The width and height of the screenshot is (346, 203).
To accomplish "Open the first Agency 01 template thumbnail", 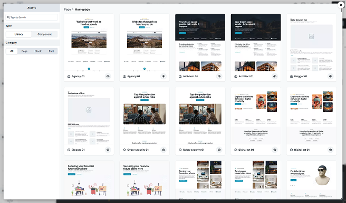I will point(89,42).
